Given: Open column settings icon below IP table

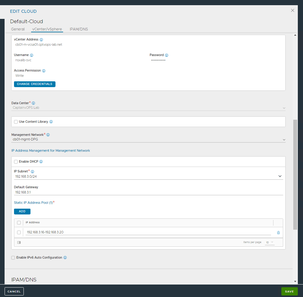Looking at the screenshot, I should click(x=19, y=242).
